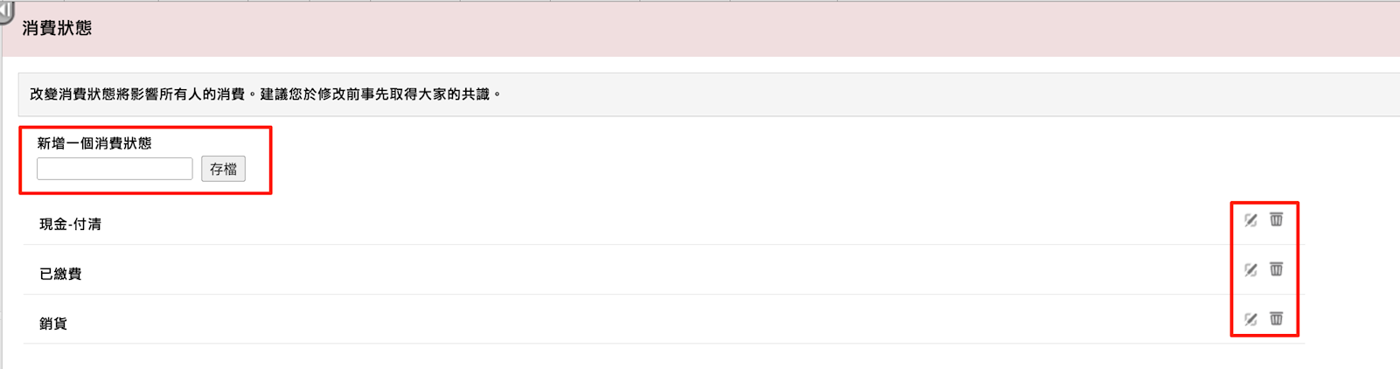
Task: Focus the new consumption status text field
Action: (x=115, y=169)
